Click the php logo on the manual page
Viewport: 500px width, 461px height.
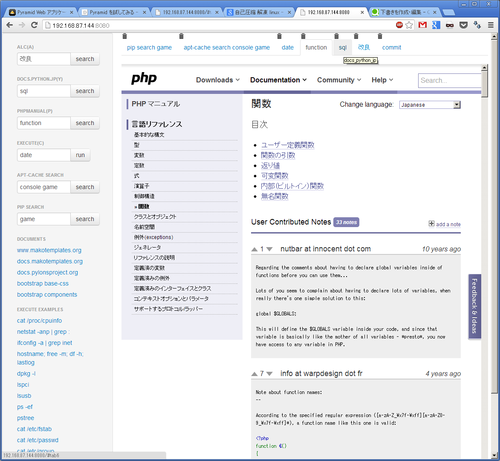pos(145,79)
